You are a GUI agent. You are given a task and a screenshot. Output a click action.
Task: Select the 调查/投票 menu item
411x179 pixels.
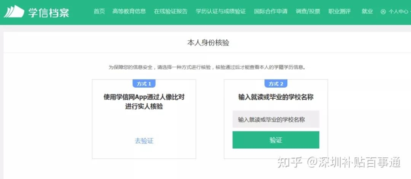click(308, 11)
